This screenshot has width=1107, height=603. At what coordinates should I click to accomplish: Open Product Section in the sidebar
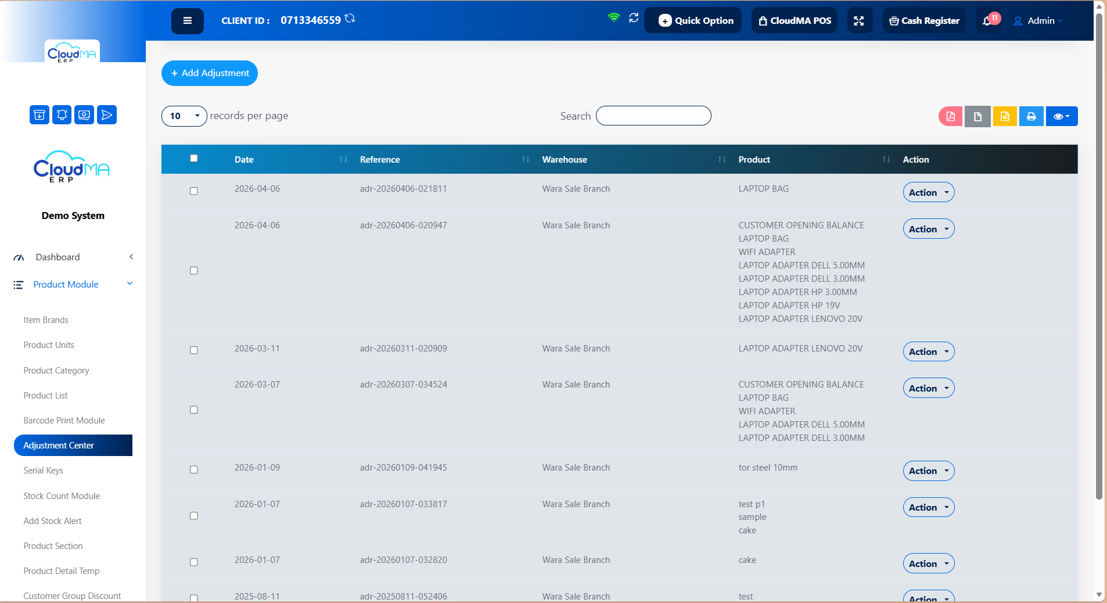point(53,546)
